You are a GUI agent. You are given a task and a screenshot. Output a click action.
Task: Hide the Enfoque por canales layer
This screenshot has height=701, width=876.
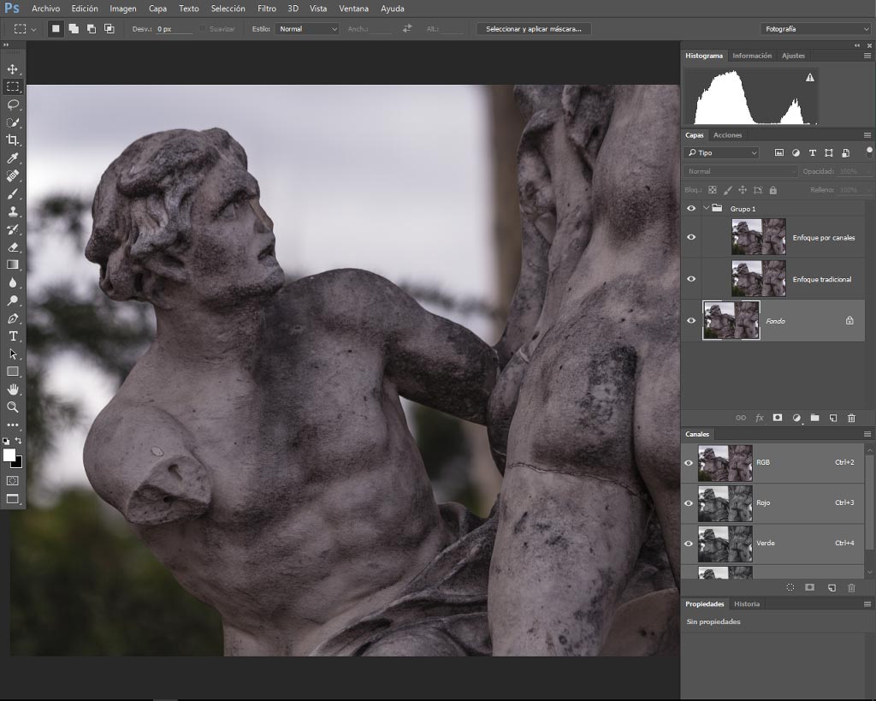tap(691, 237)
